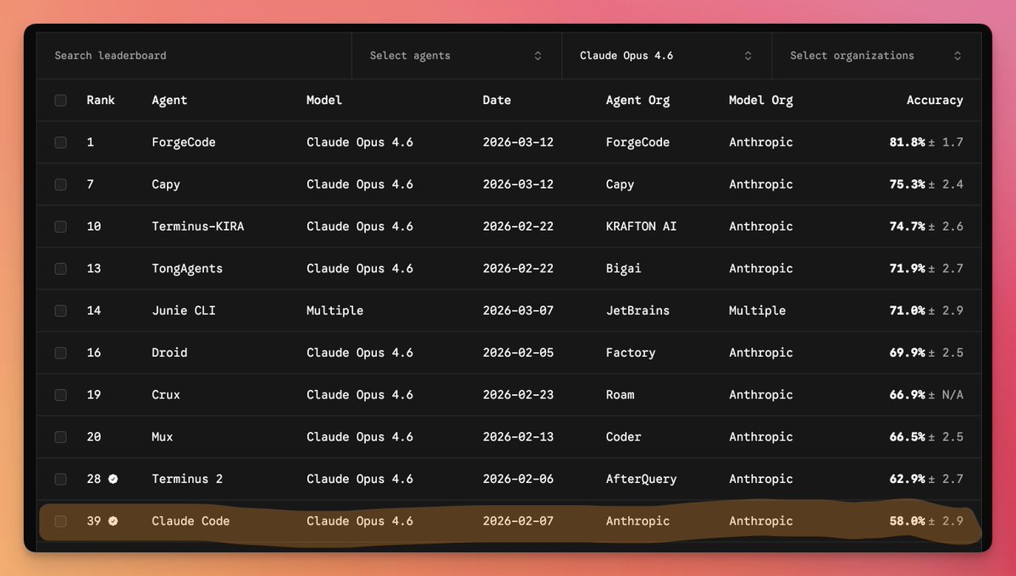Check the TongAgents row checkbox

[61, 269]
